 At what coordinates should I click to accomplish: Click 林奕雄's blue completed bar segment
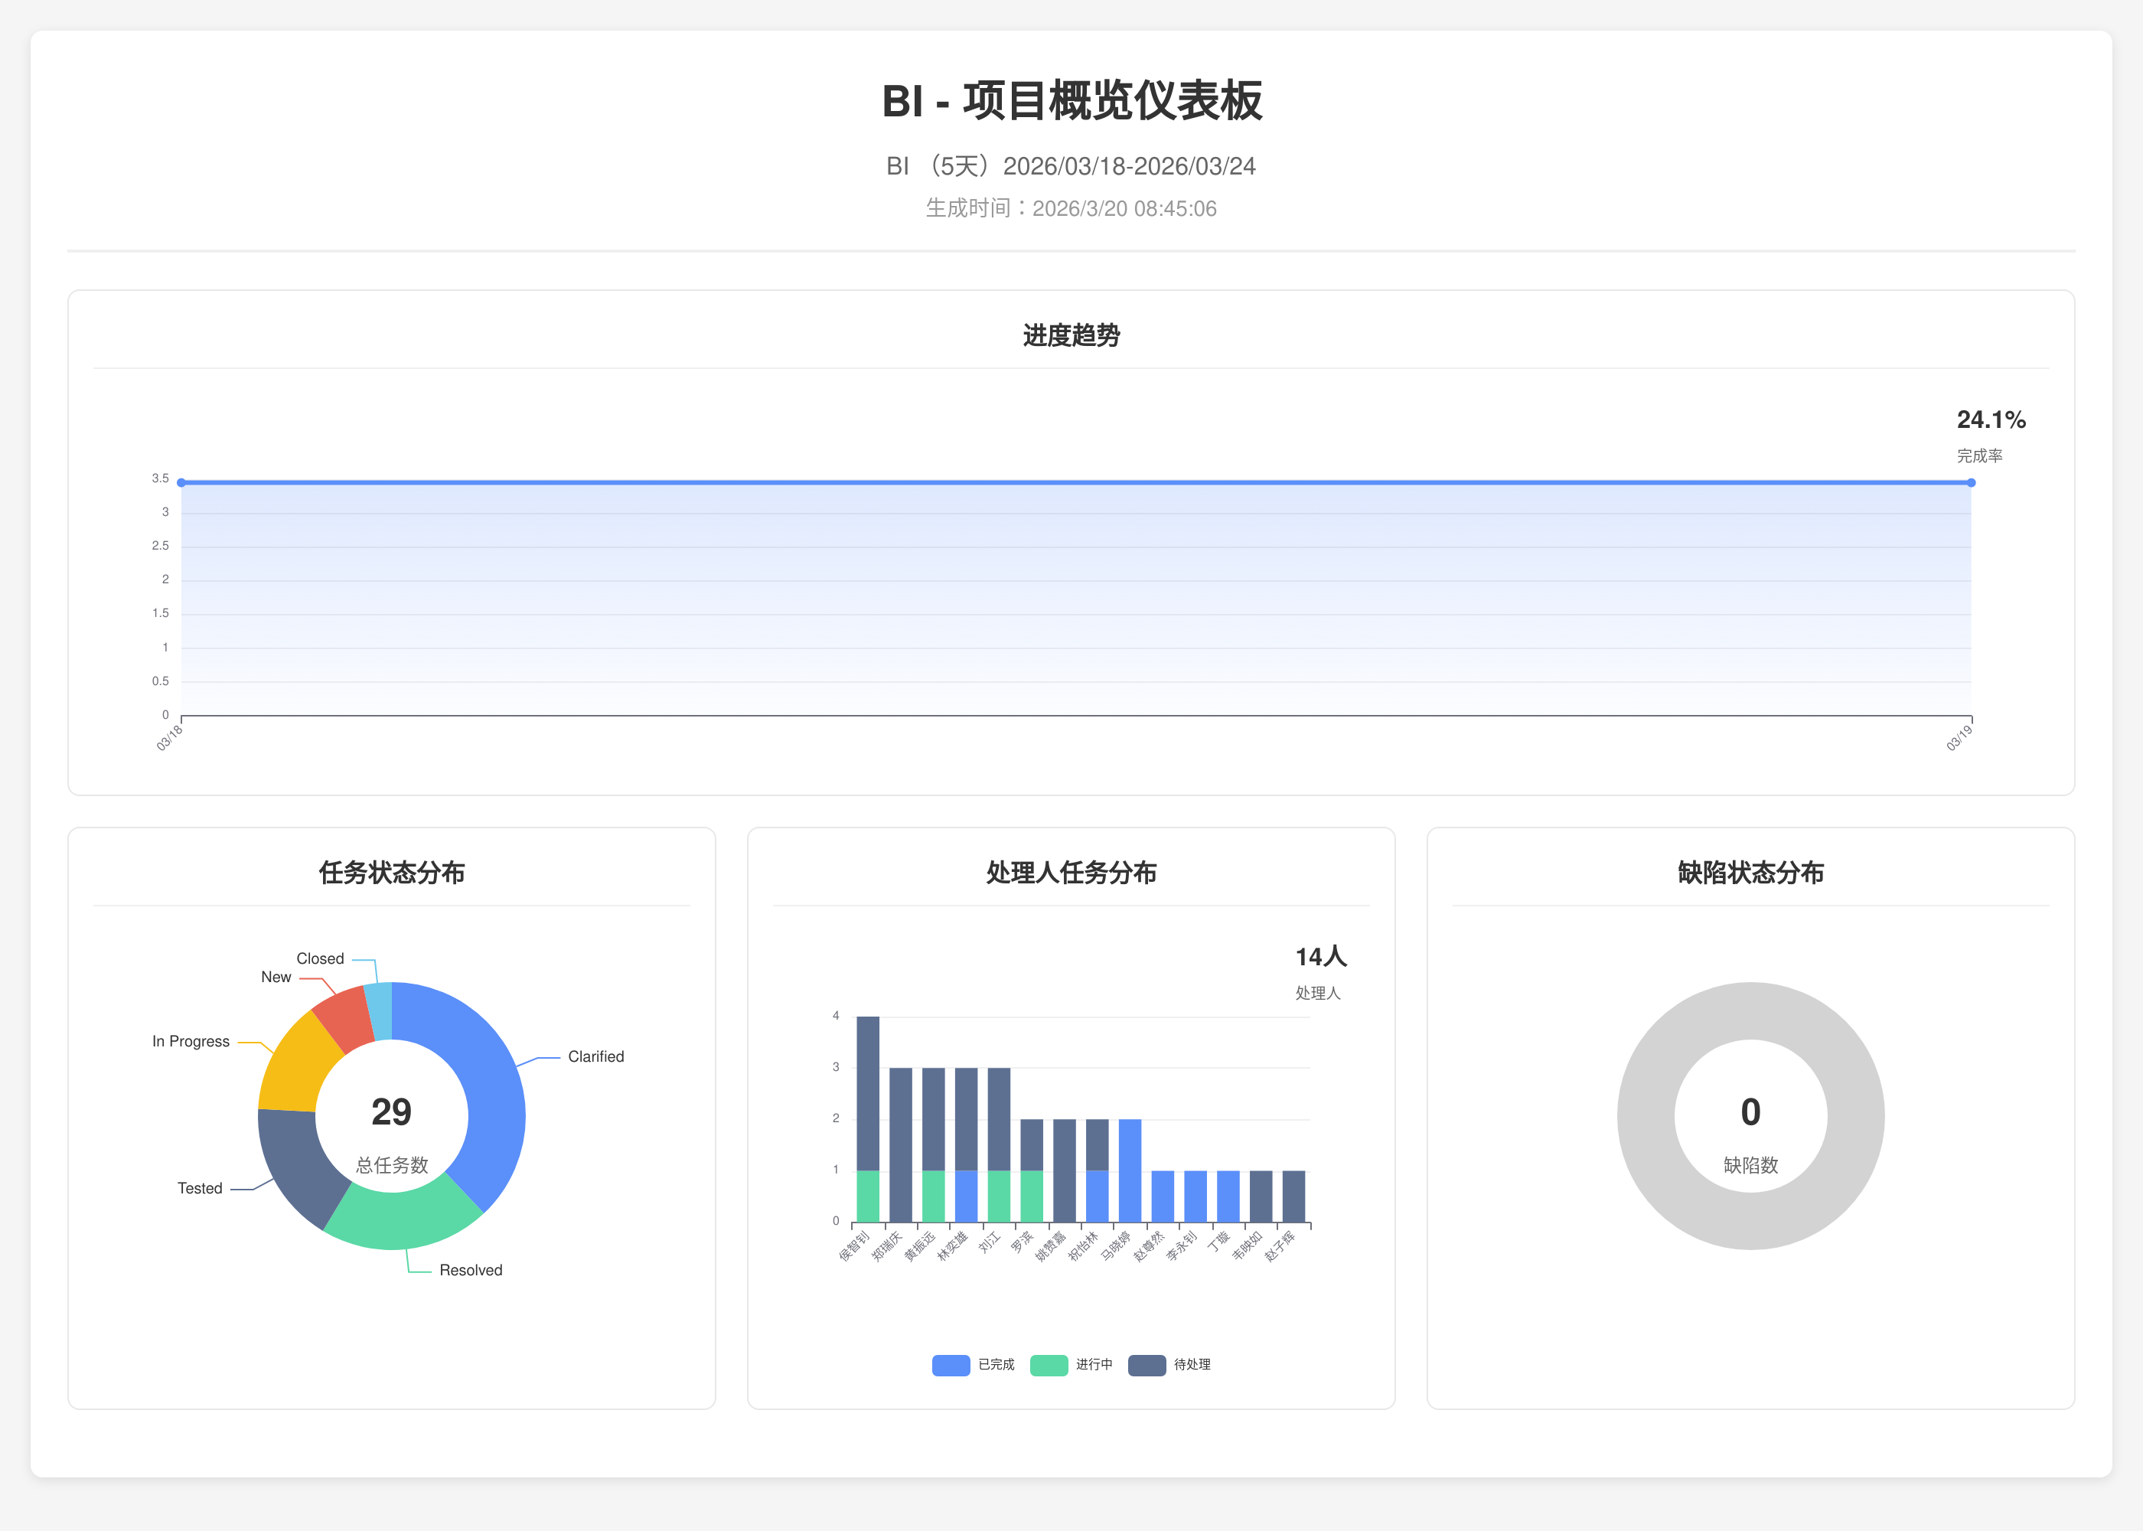(965, 1196)
